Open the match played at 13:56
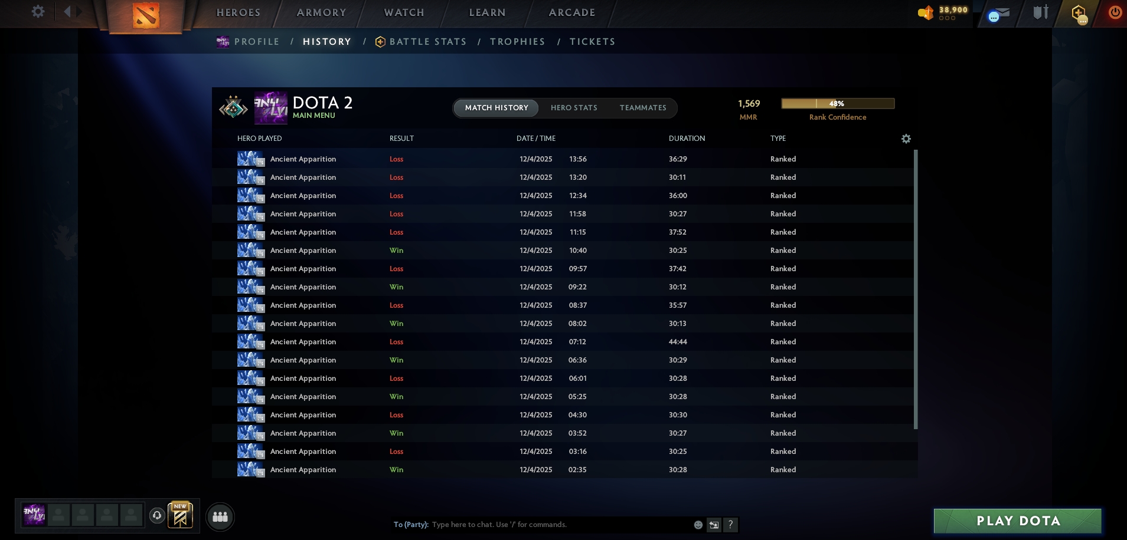1127x540 pixels. coord(563,159)
